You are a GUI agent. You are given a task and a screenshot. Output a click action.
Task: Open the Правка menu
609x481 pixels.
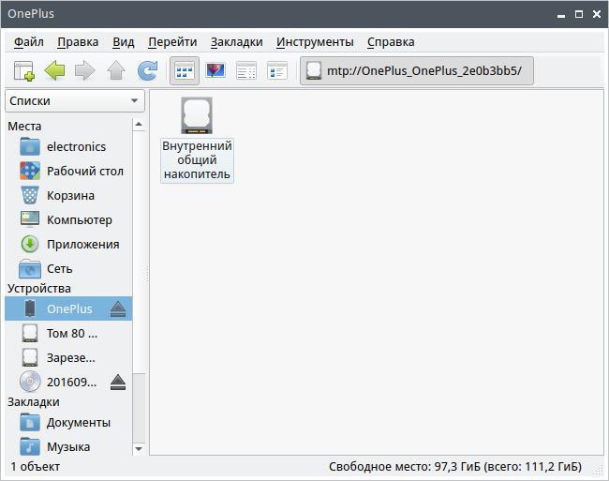coord(78,42)
